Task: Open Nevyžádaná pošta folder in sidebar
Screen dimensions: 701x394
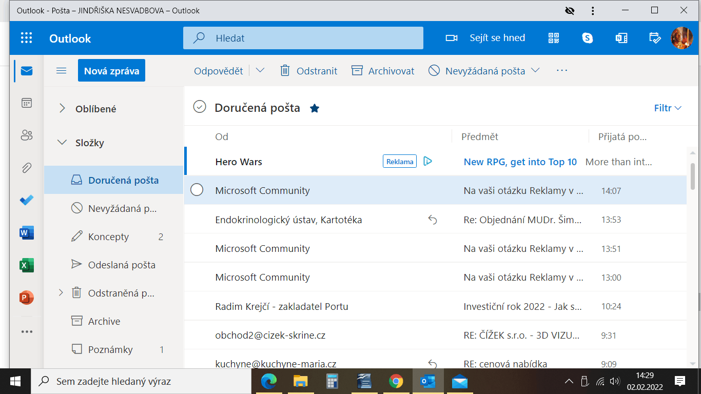Action: (x=113, y=208)
